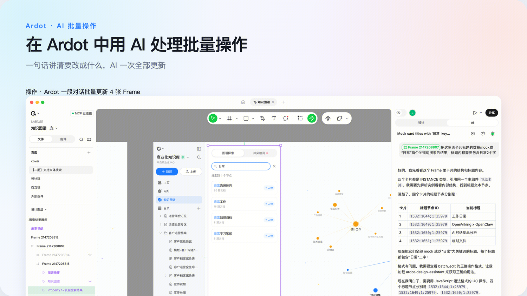Click the search icon beside 商业化知识库
The image size is (527, 296).
tap(199, 157)
